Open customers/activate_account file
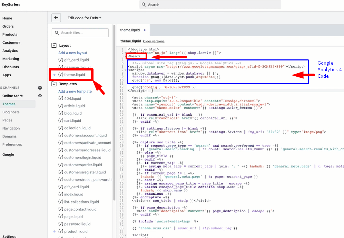 [88, 143]
